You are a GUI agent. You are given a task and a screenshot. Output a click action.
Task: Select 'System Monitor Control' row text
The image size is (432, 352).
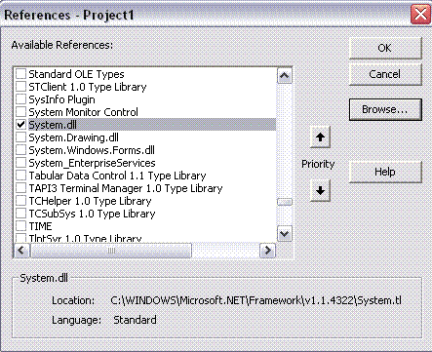83,112
